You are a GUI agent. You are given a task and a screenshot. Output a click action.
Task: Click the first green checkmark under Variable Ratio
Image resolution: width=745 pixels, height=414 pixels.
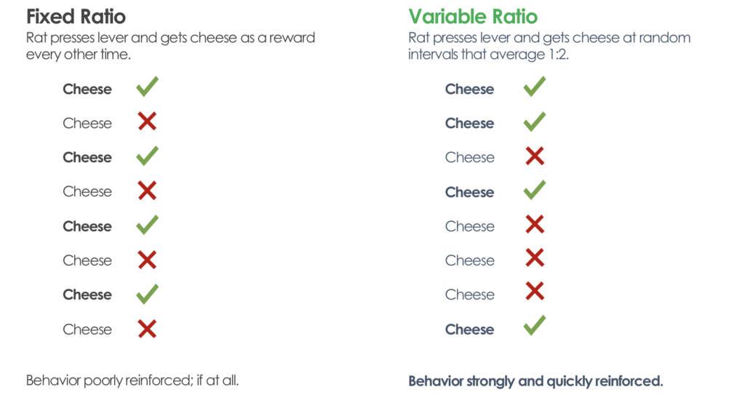[x=535, y=87]
